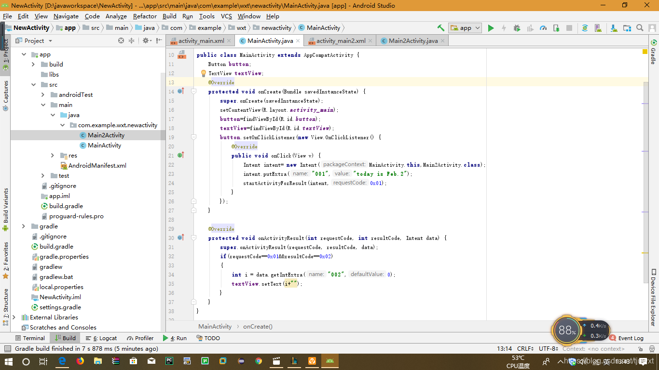The width and height of the screenshot is (659, 370).
Task: Collapse the src folder node
Action: pos(33,85)
